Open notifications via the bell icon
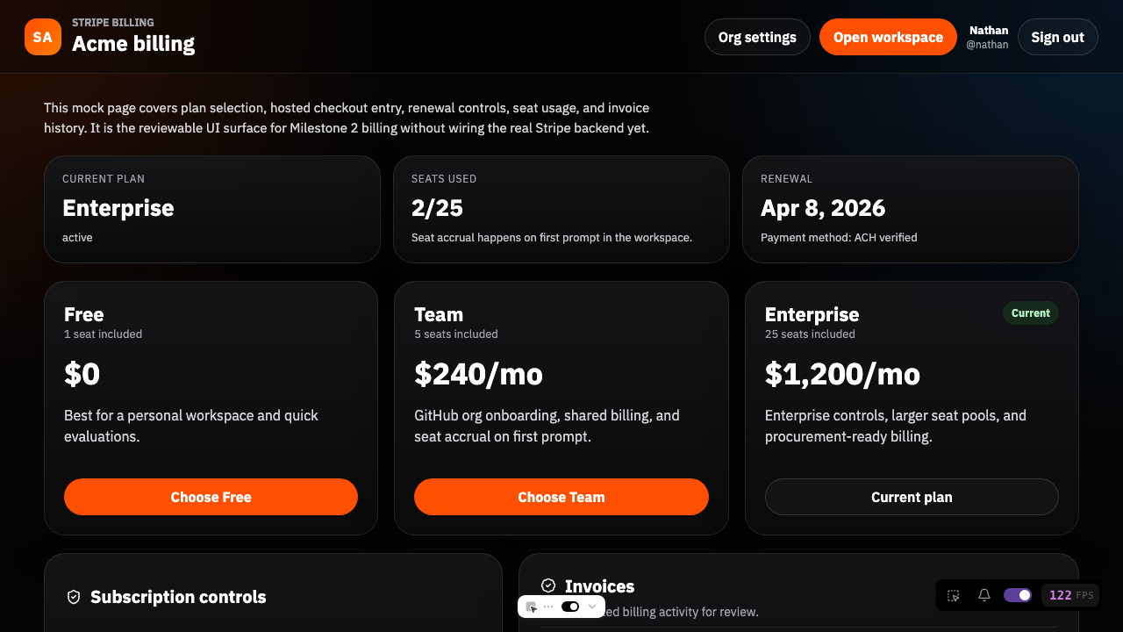 click(x=984, y=595)
